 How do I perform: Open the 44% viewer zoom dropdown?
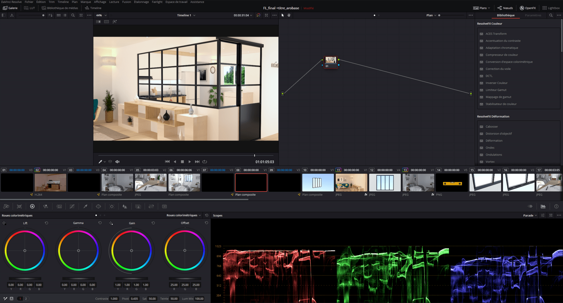pyautogui.click(x=101, y=15)
